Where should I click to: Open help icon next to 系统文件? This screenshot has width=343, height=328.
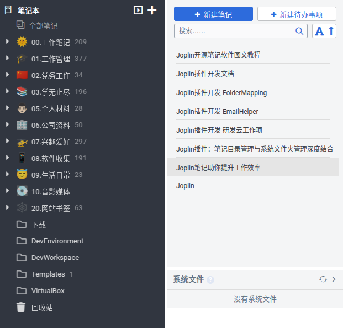pyautogui.click(x=210, y=280)
